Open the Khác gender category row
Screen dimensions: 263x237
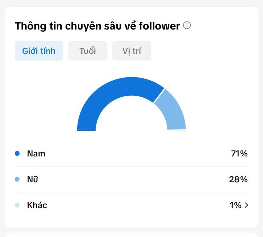tap(131, 205)
